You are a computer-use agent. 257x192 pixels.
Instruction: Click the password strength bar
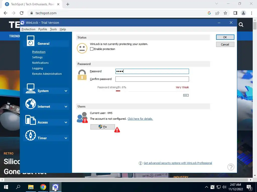tap(152, 91)
